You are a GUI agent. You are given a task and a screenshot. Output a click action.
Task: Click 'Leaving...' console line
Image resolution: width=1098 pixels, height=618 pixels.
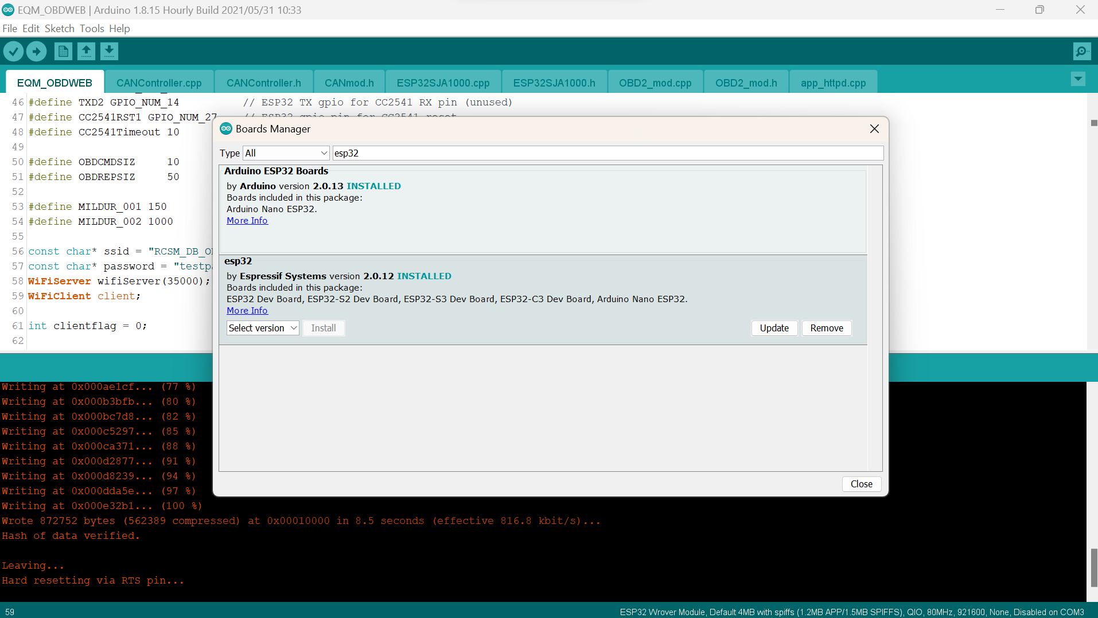click(x=33, y=565)
